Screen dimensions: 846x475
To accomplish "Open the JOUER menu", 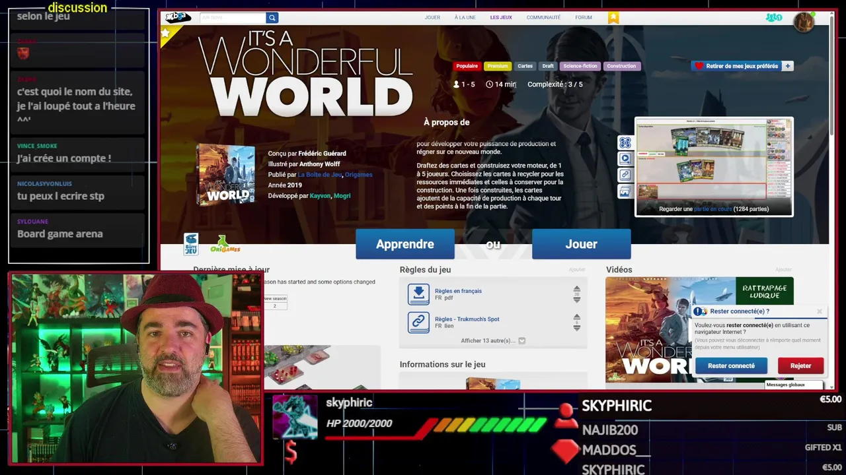I will 432,18.
